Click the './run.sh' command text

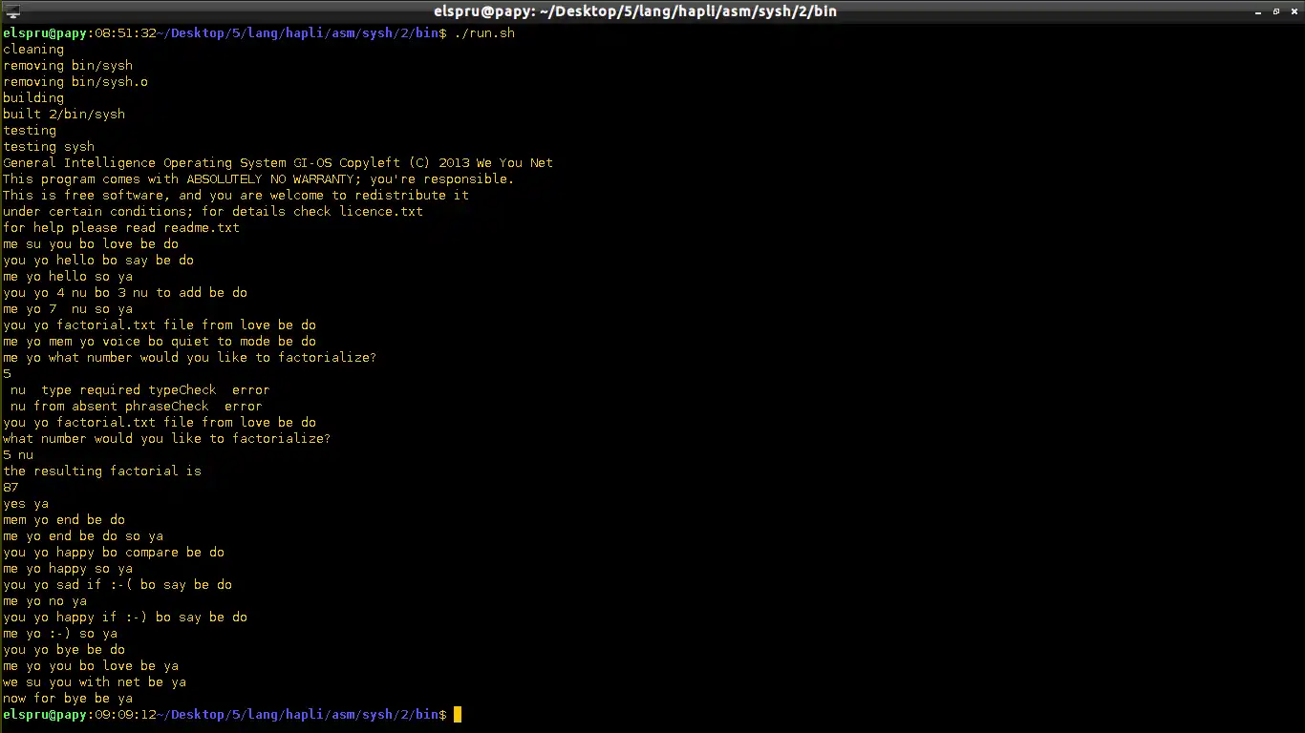[x=484, y=33]
